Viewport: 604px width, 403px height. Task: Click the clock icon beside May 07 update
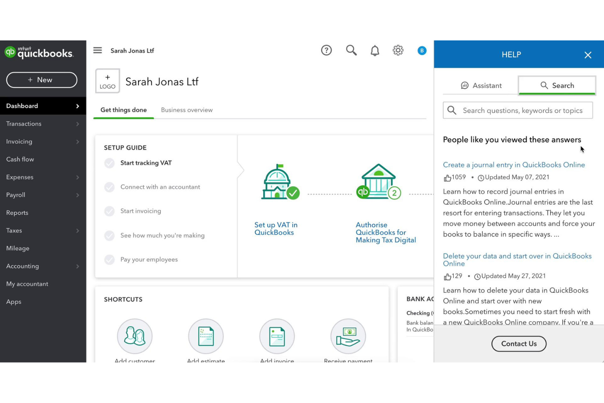tap(481, 178)
